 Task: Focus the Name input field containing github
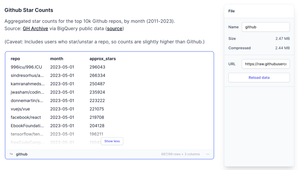(x=265, y=27)
